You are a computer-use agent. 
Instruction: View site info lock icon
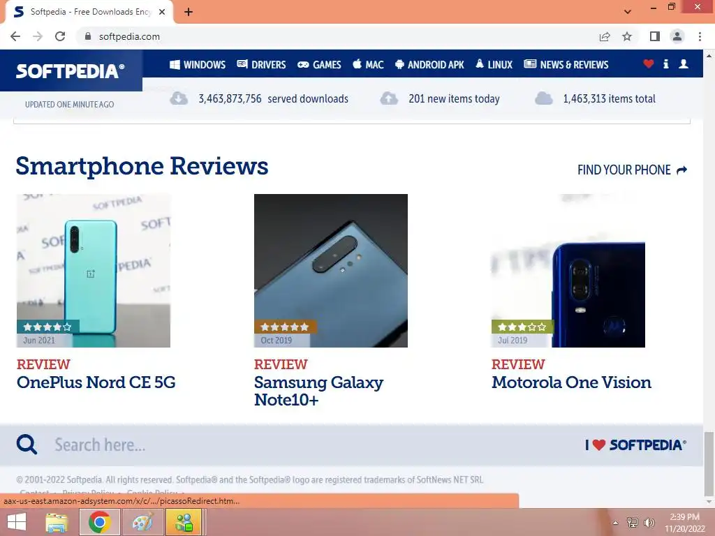click(x=88, y=36)
